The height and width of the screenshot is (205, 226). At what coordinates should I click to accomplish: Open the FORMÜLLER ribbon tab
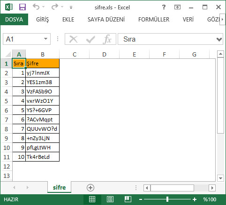154,20
